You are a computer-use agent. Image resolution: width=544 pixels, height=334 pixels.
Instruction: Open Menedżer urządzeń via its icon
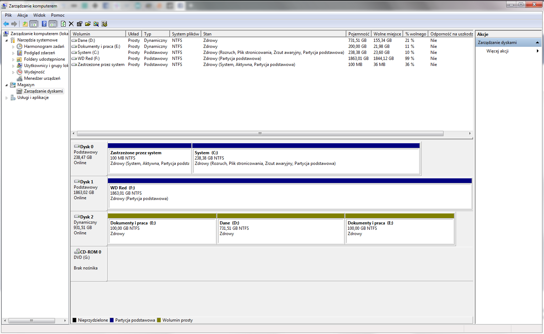tap(20, 78)
